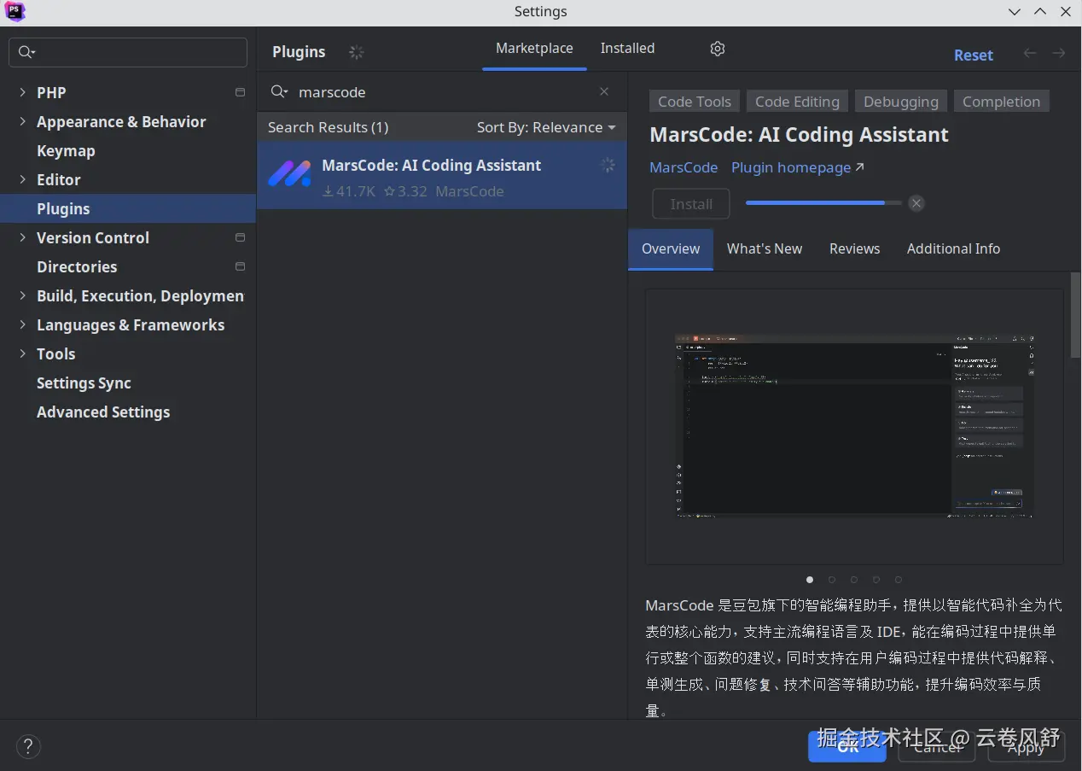Open the plugins gear settings menu

717,49
